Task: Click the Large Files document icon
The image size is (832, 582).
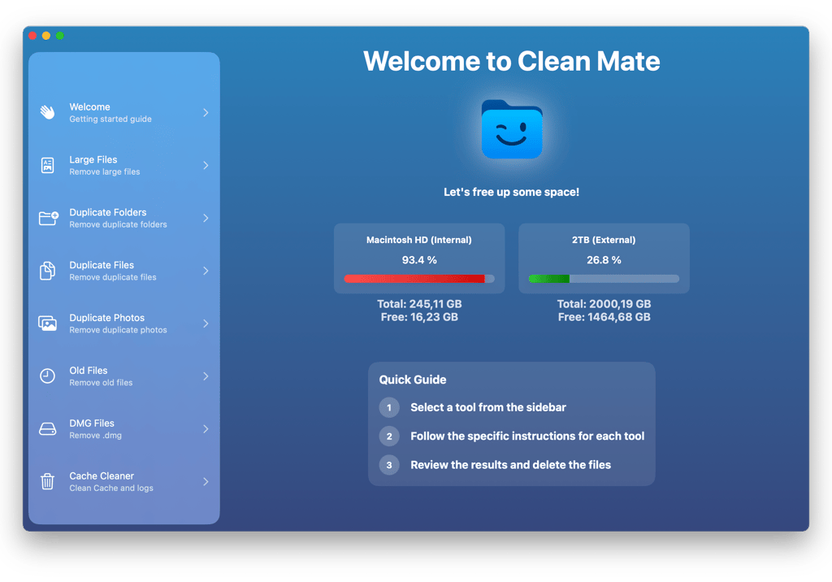Action: [48, 165]
